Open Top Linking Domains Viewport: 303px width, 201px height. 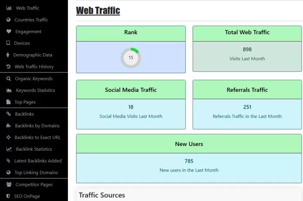[x=36, y=172]
